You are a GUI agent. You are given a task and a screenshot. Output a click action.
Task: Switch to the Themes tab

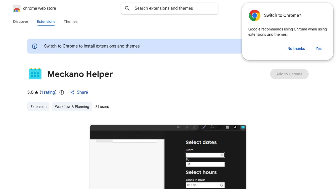tap(71, 22)
